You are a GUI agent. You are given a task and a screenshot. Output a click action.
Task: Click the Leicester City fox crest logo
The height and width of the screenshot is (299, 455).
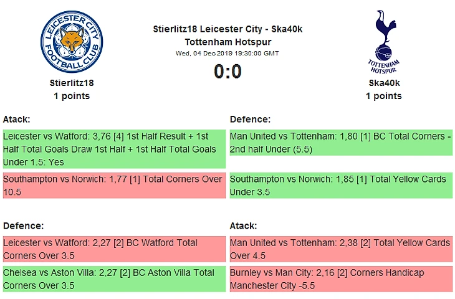tap(71, 42)
